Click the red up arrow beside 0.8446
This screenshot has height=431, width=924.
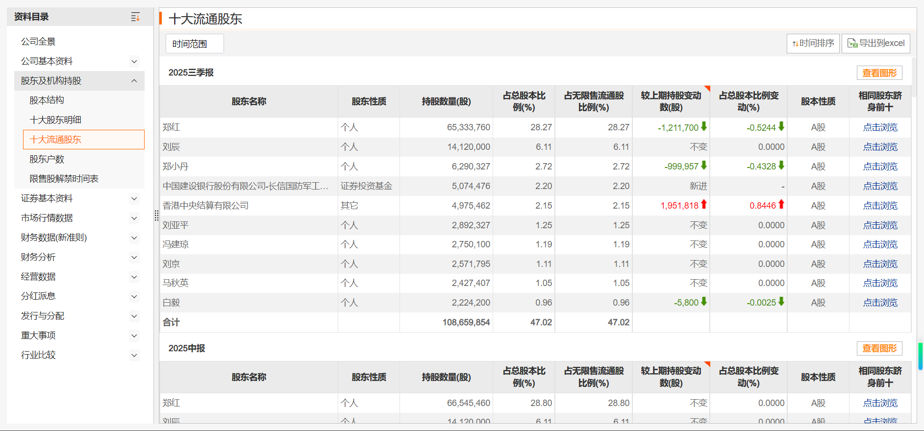pos(781,205)
